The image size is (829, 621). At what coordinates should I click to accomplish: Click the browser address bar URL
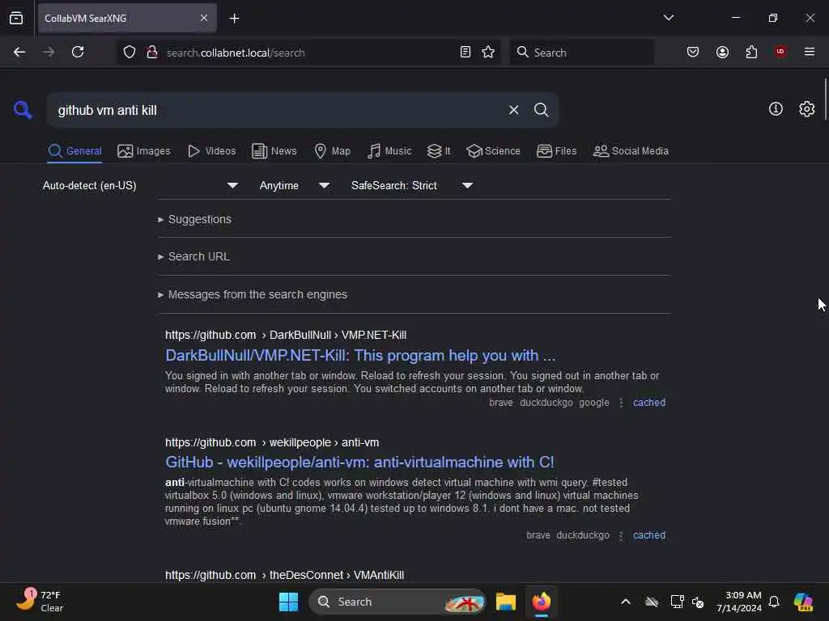(236, 53)
